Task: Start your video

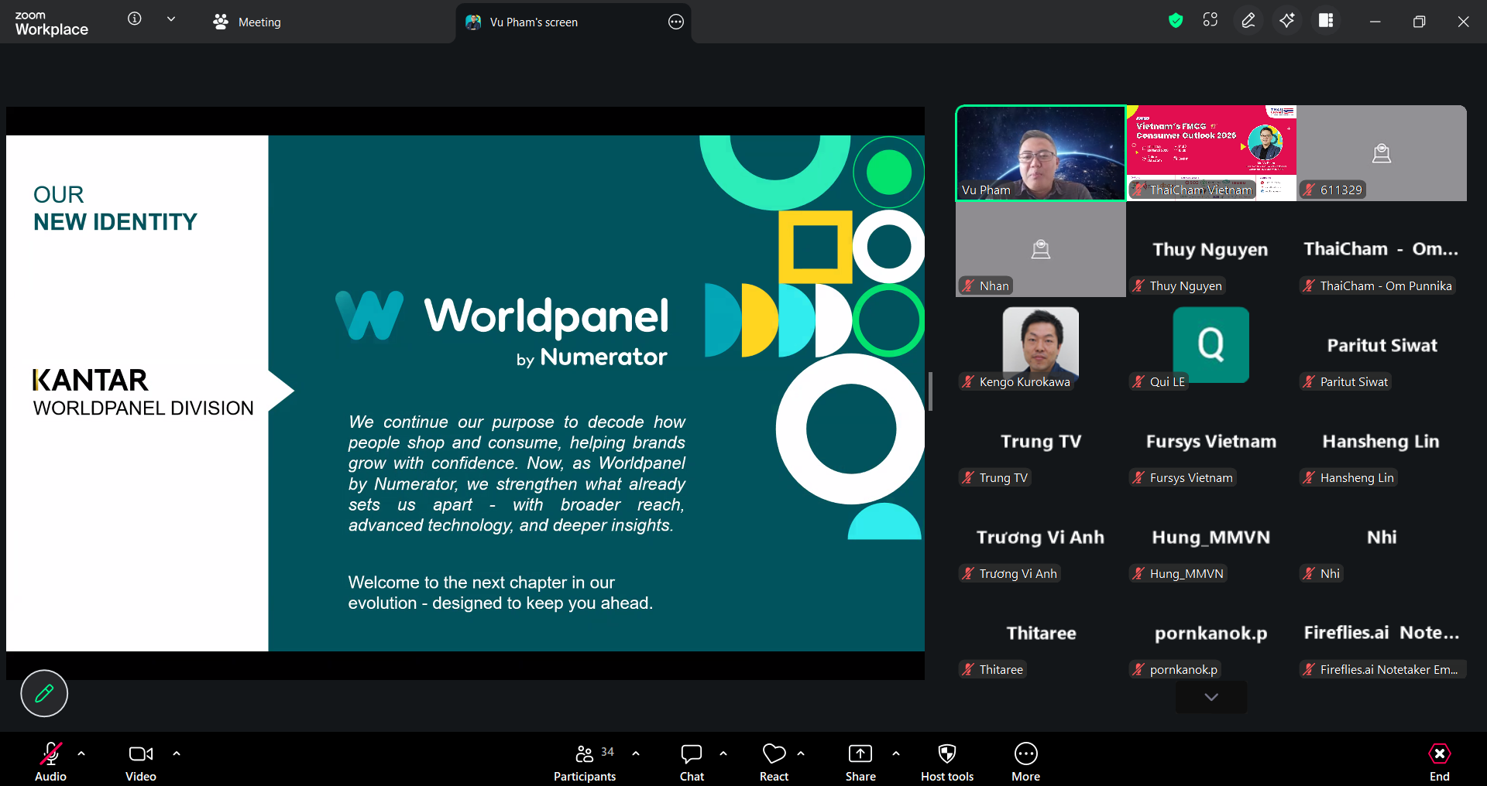Action: pos(140,760)
